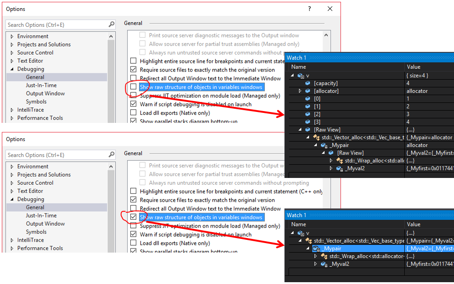454x284 pixels.
Task: Check the unchecked Show raw structure checkbox
Action: click(x=133, y=87)
